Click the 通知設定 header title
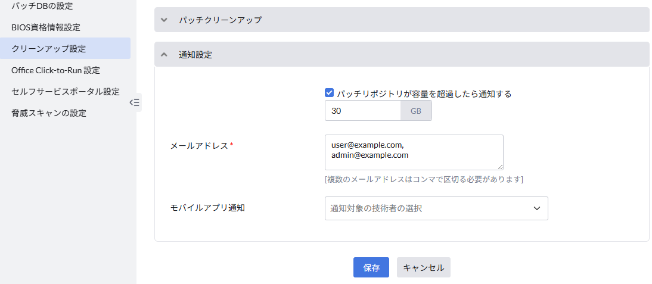Screen dimensions: 652x284 (195, 54)
